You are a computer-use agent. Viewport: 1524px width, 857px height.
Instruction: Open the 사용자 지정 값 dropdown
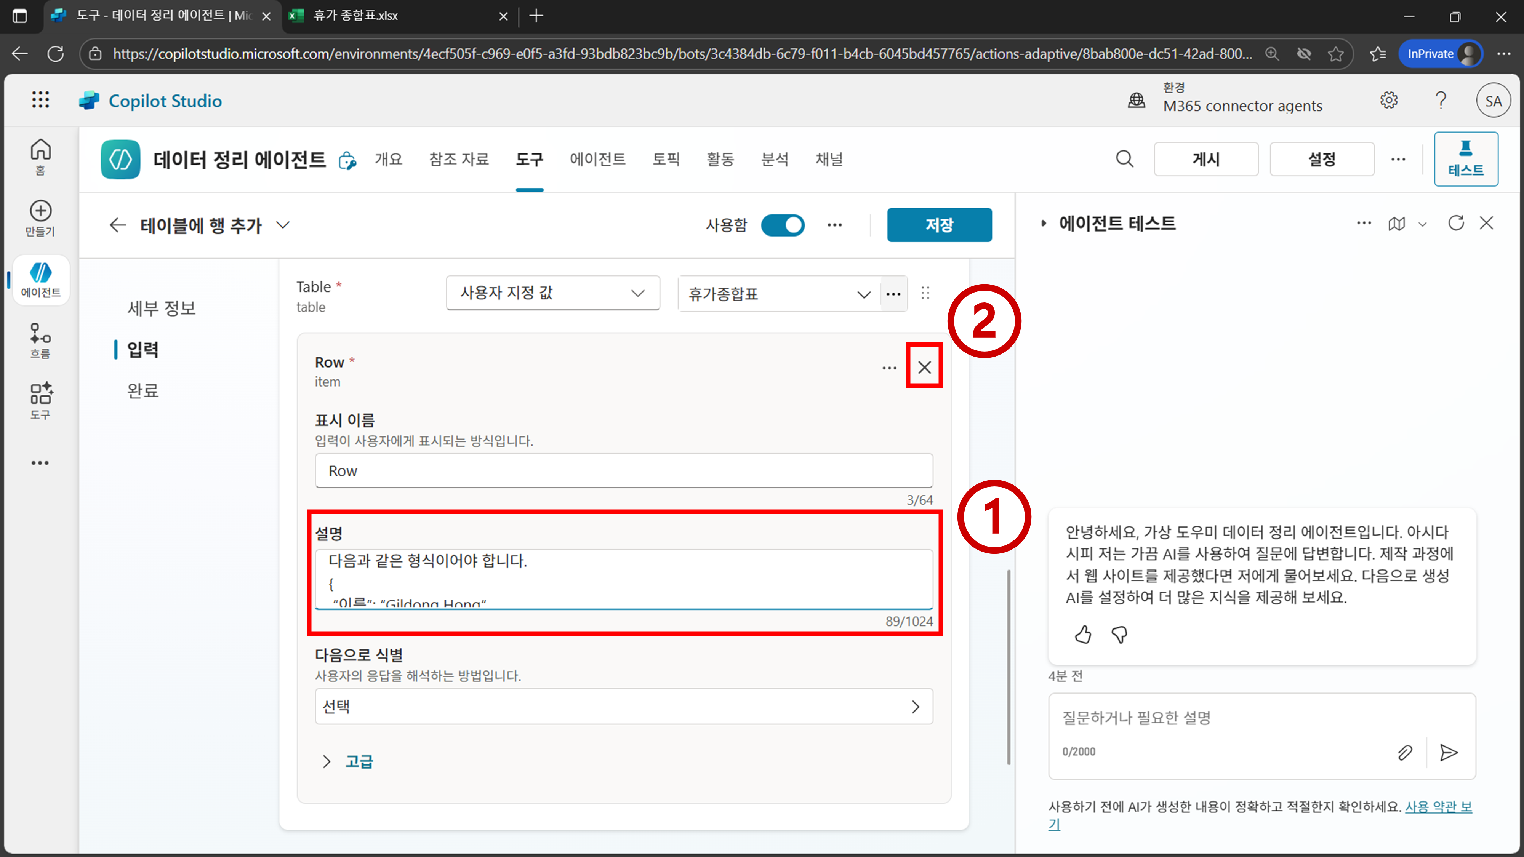[x=552, y=293]
